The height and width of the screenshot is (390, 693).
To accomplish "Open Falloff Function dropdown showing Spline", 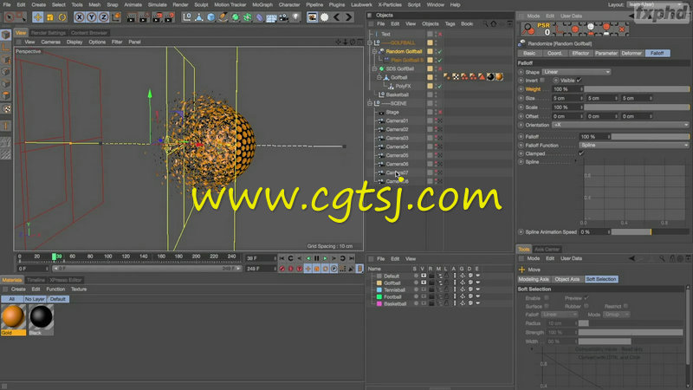I will click(634, 145).
